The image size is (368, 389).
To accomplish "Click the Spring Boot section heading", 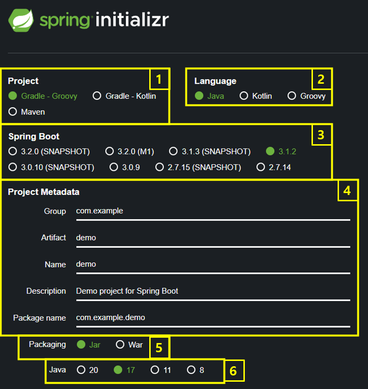I will tap(34, 136).
